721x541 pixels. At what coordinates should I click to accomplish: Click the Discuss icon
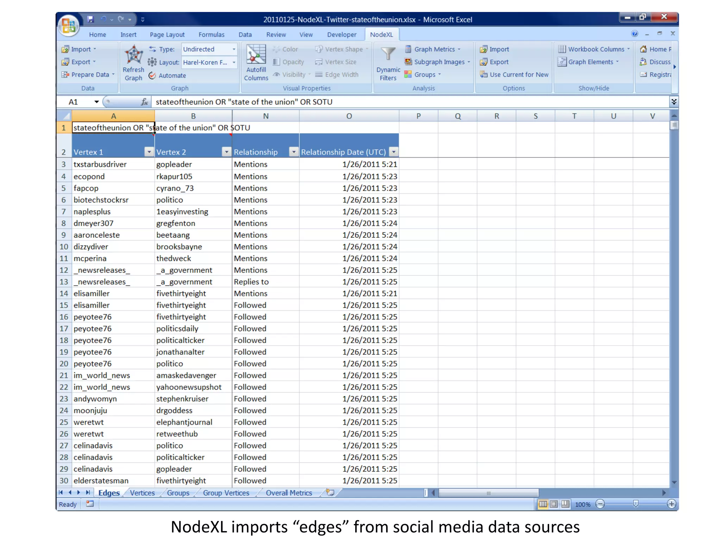coord(643,62)
